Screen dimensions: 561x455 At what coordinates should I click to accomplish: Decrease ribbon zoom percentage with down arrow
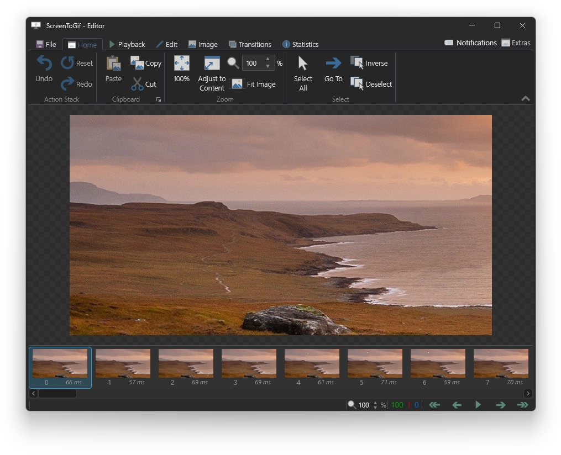[x=268, y=66]
